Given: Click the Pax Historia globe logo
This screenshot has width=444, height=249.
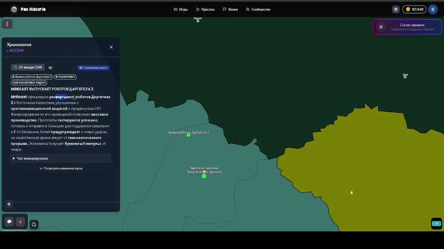Looking at the screenshot, I should pos(14,9).
